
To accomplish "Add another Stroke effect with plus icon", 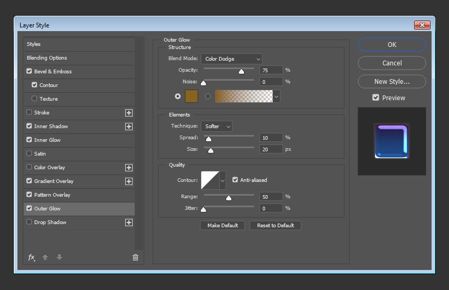I will [129, 113].
